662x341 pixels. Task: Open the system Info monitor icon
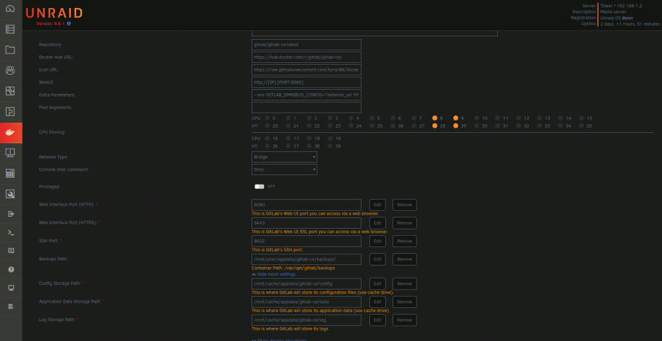11,288
